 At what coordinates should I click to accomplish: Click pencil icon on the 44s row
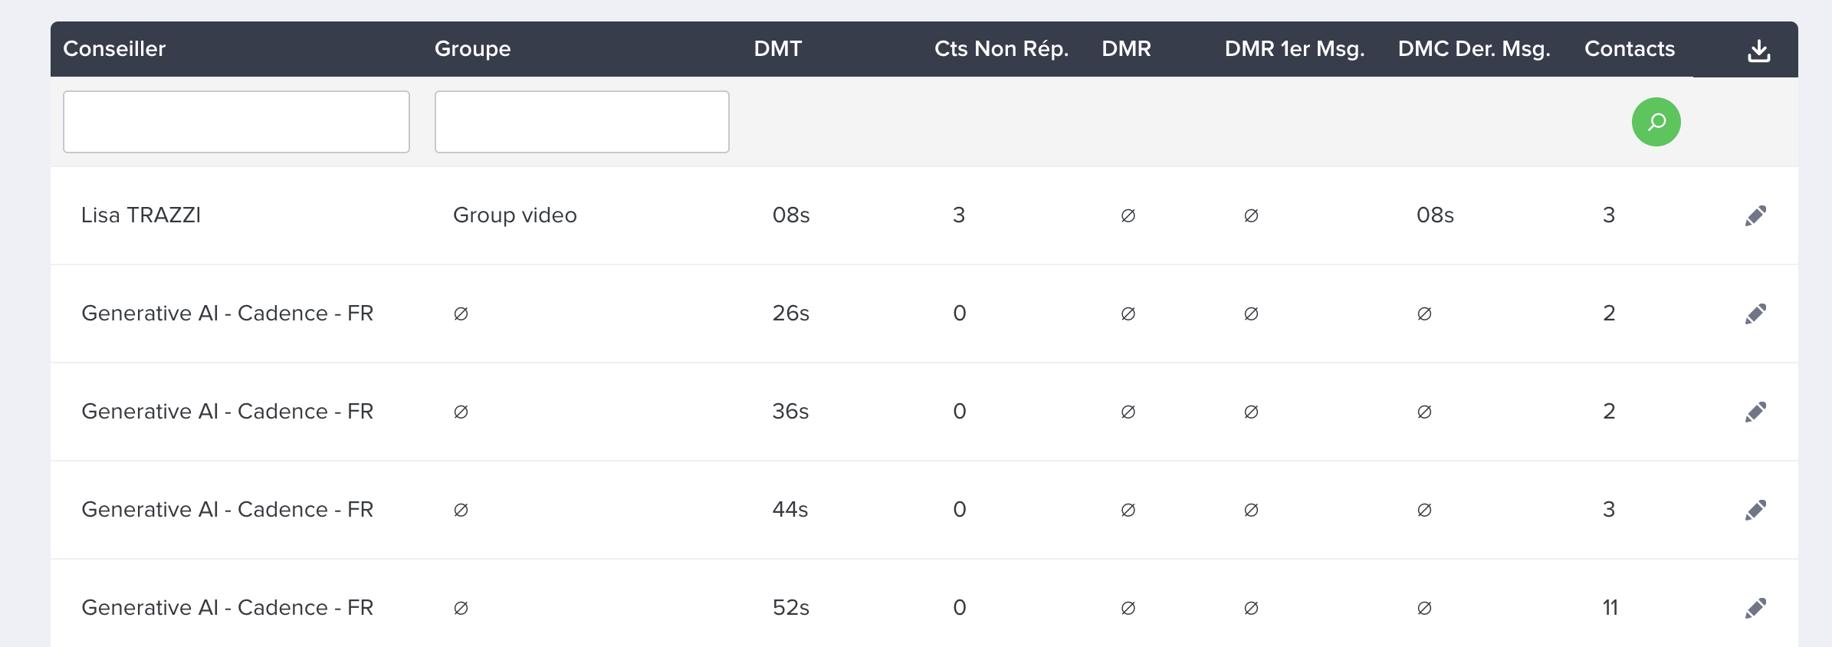(x=1755, y=510)
